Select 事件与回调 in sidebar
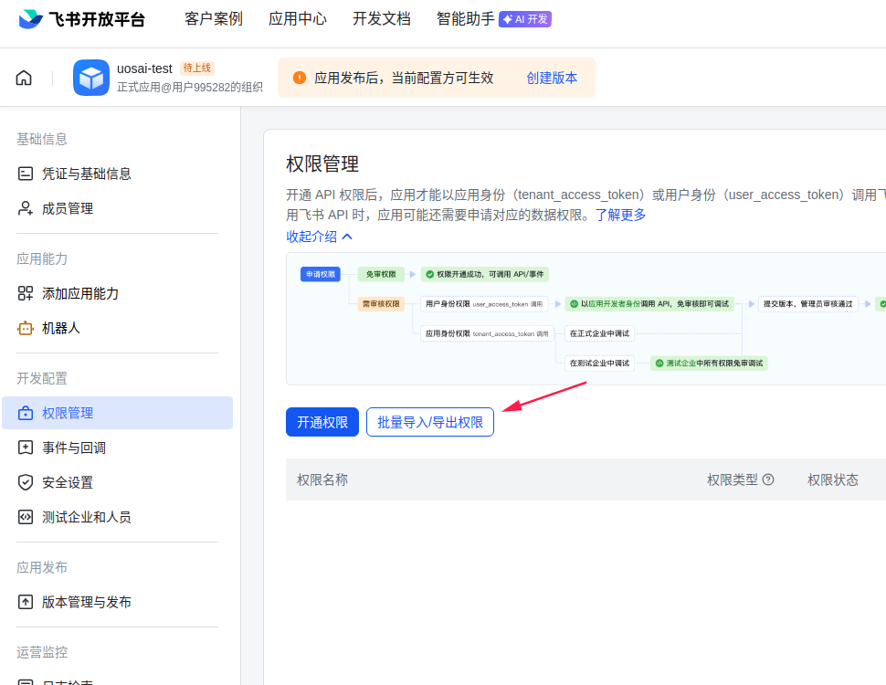The height and width of the screenshot is (685, 886). coord(74,448)
